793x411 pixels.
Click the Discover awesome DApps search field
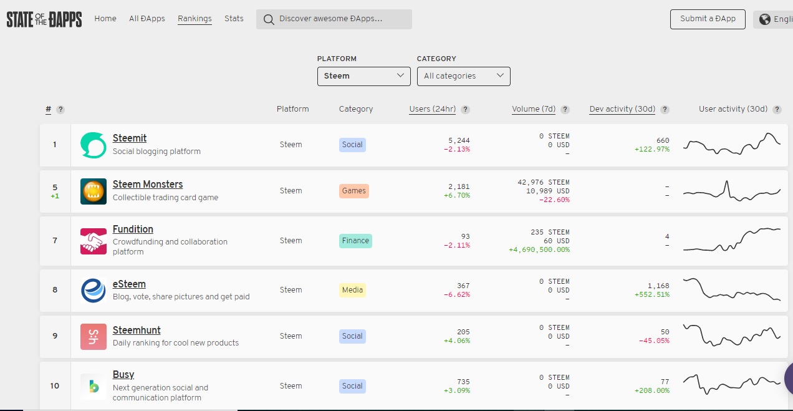coord(334,19)
